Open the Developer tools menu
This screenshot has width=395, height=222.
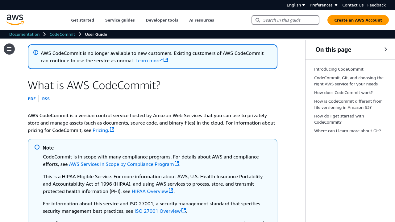[x=162, y=20]
